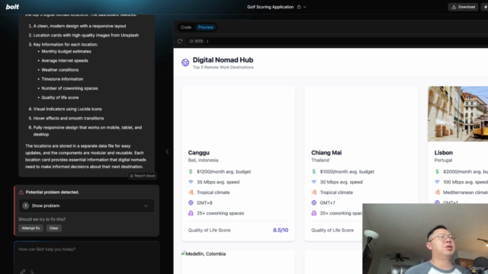Click the Clear button

[53, 228]
